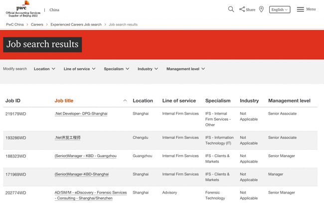Viewport: 324px width, 203px height.
Task: Sort by Line of service header
Action: (179, 101)
